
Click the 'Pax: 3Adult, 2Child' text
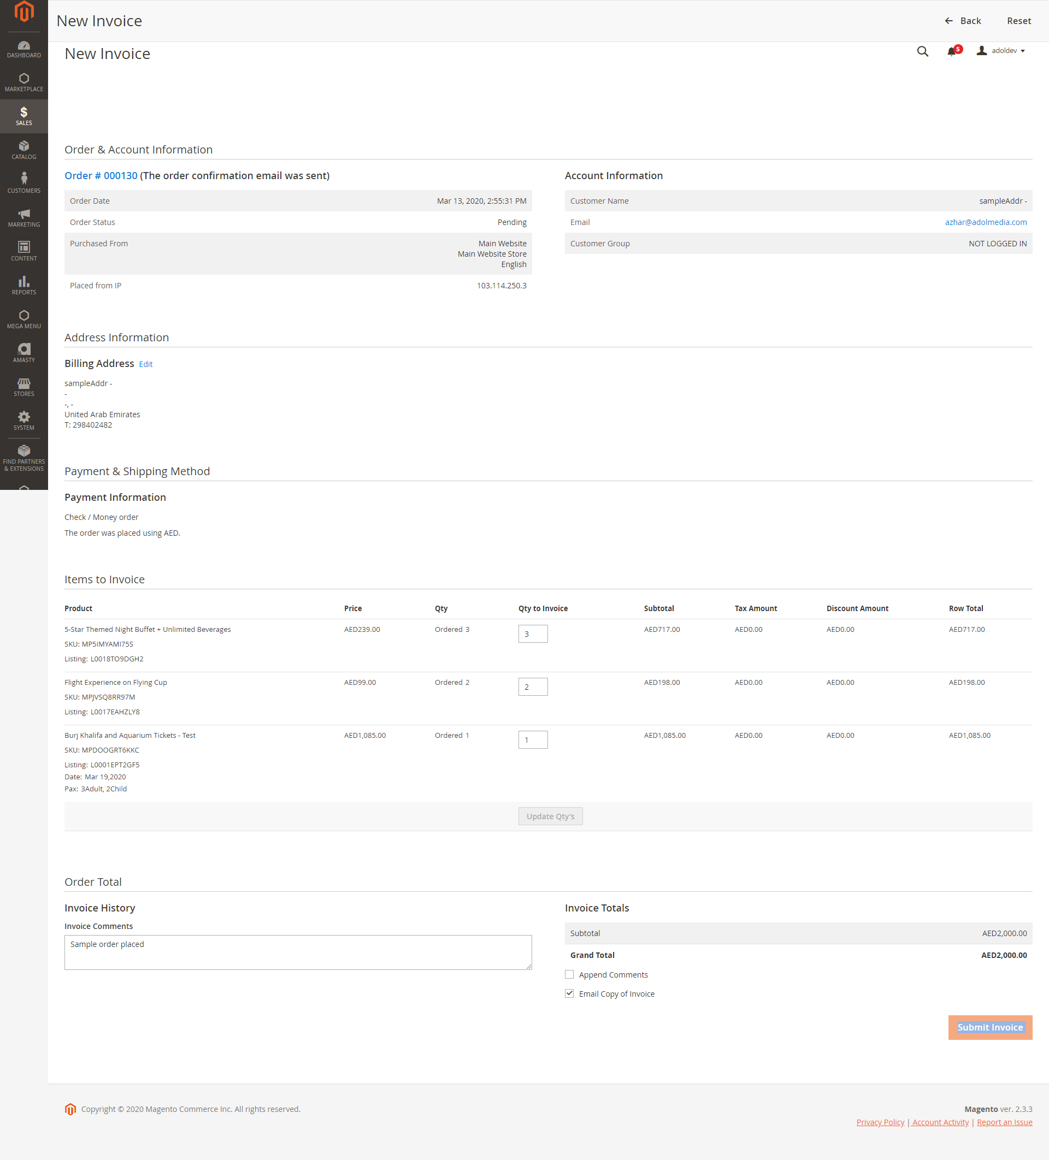pyautogui.click(x=96, y=789)
